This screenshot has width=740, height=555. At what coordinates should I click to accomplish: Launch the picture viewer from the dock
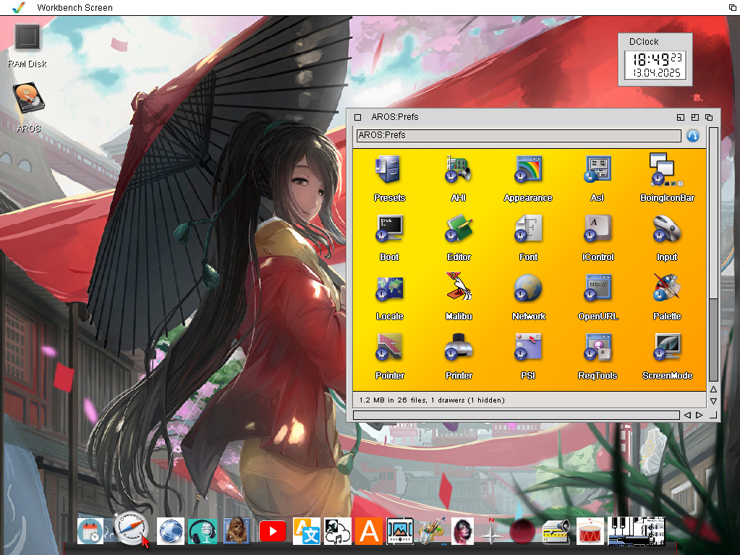pyautogui.click(x=400, y=531)
